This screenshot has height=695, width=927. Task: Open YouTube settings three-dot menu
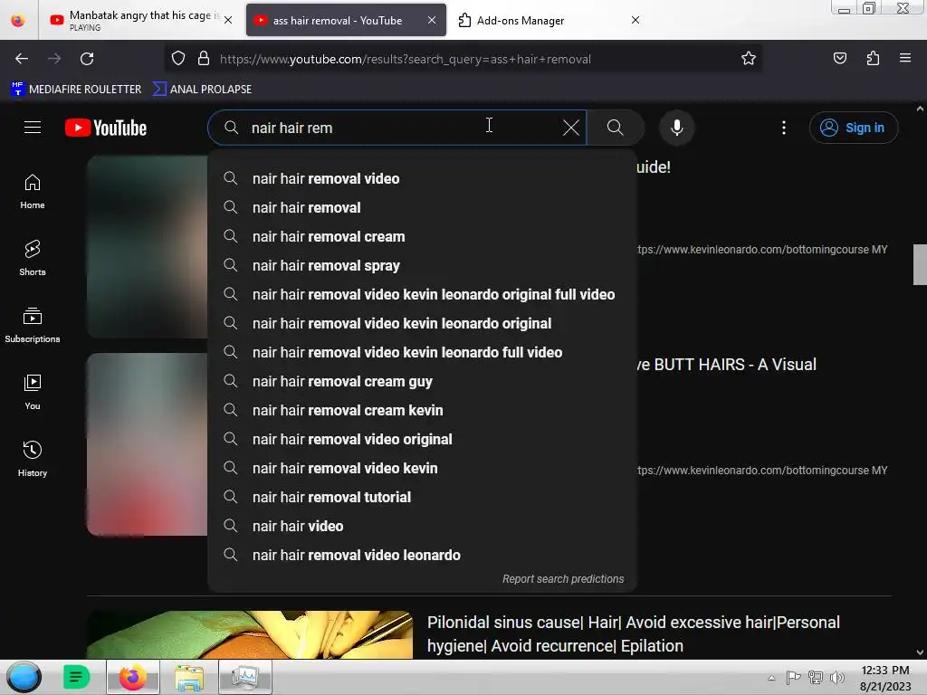click(784, 128)
